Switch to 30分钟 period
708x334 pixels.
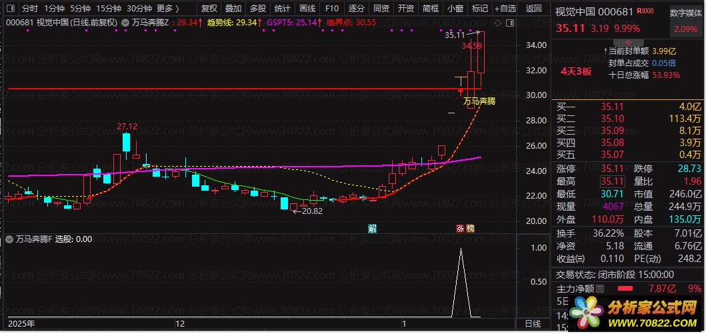(x=139, y=8)
